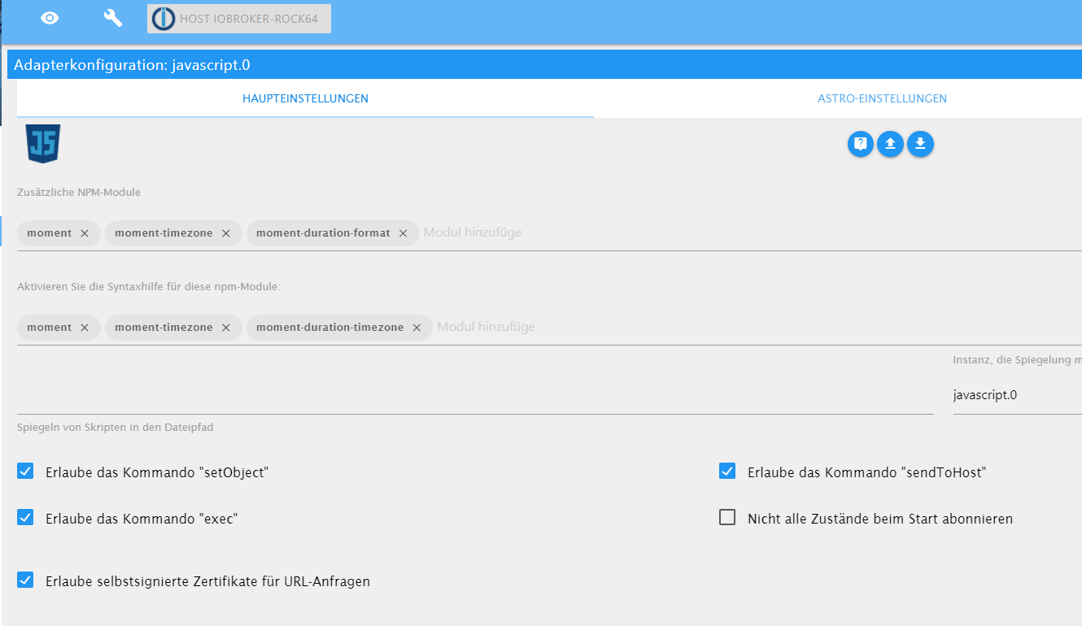Remove the moment-duration-timezone syntax help chip
This screenshot has height=626, width=1082.
click(x=417, y=328)
